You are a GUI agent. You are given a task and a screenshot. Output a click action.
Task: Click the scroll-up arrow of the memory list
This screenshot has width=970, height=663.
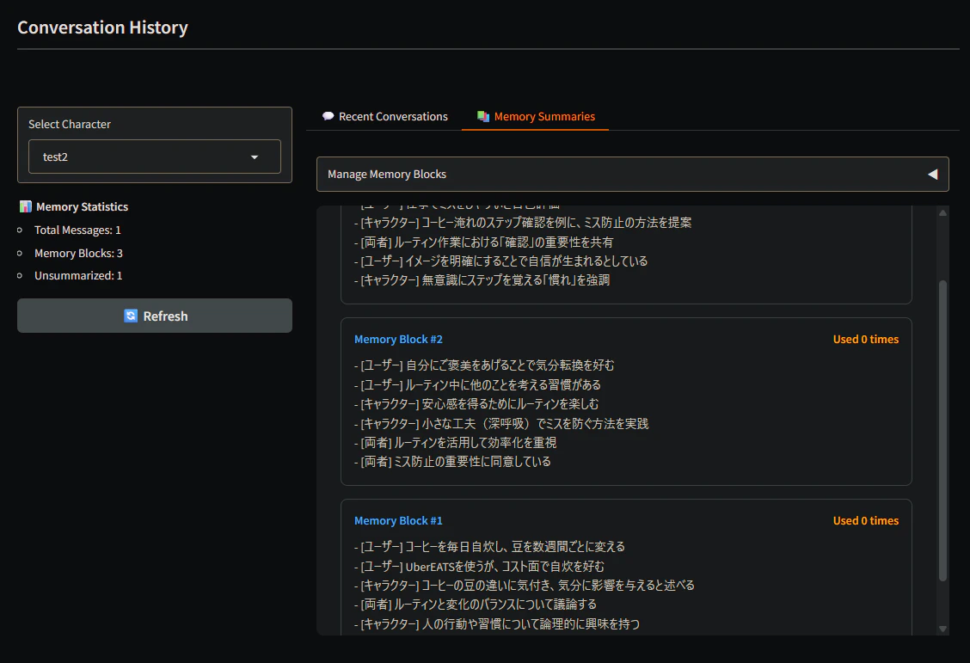[x=942, y=212]
